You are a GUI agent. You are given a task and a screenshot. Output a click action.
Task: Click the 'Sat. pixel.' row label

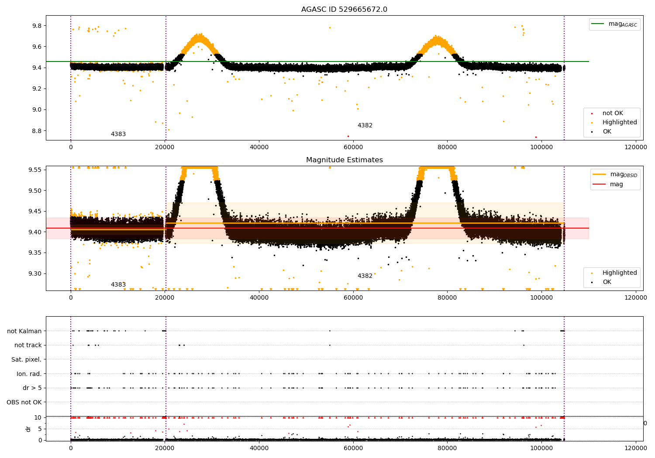(x=27, y=360)
